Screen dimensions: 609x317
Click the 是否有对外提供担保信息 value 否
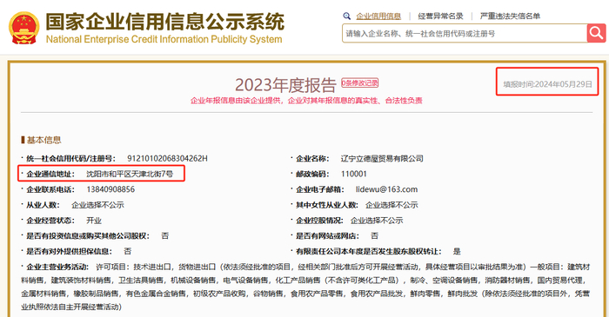click(x=127, y=252)
